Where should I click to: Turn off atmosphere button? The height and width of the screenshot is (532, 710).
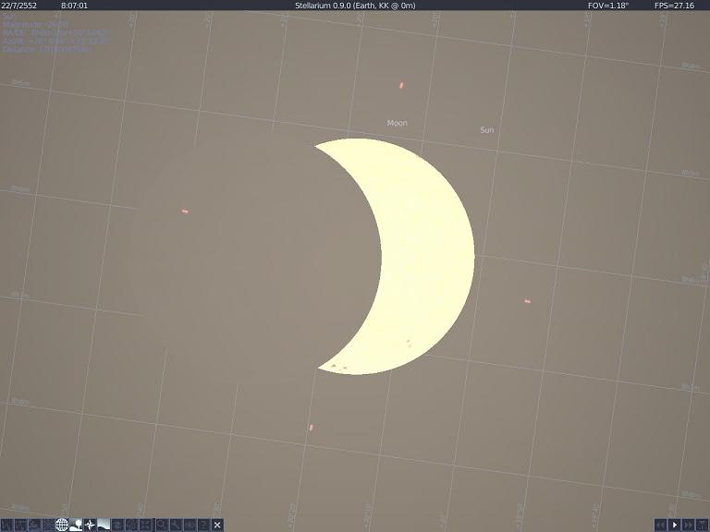click(x=104, y=525)
